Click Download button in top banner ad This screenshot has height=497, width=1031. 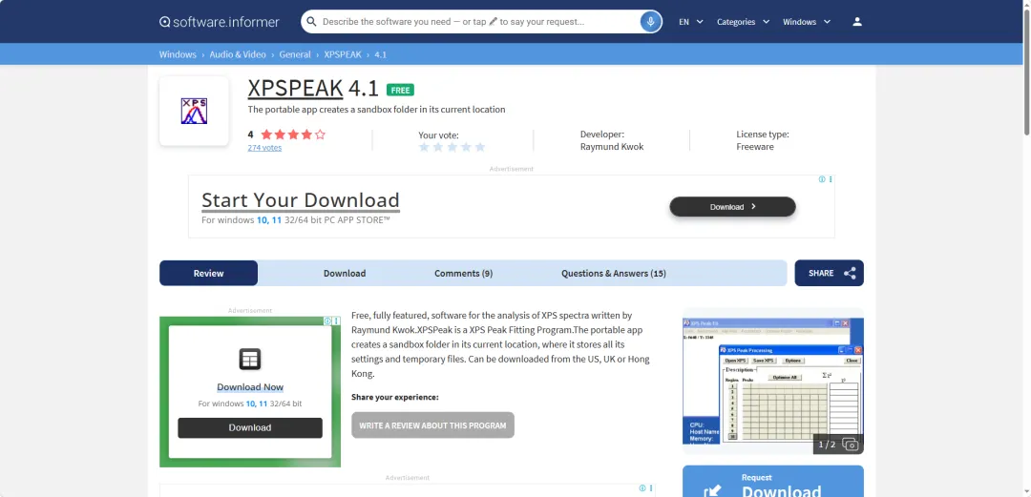(732, 206)
